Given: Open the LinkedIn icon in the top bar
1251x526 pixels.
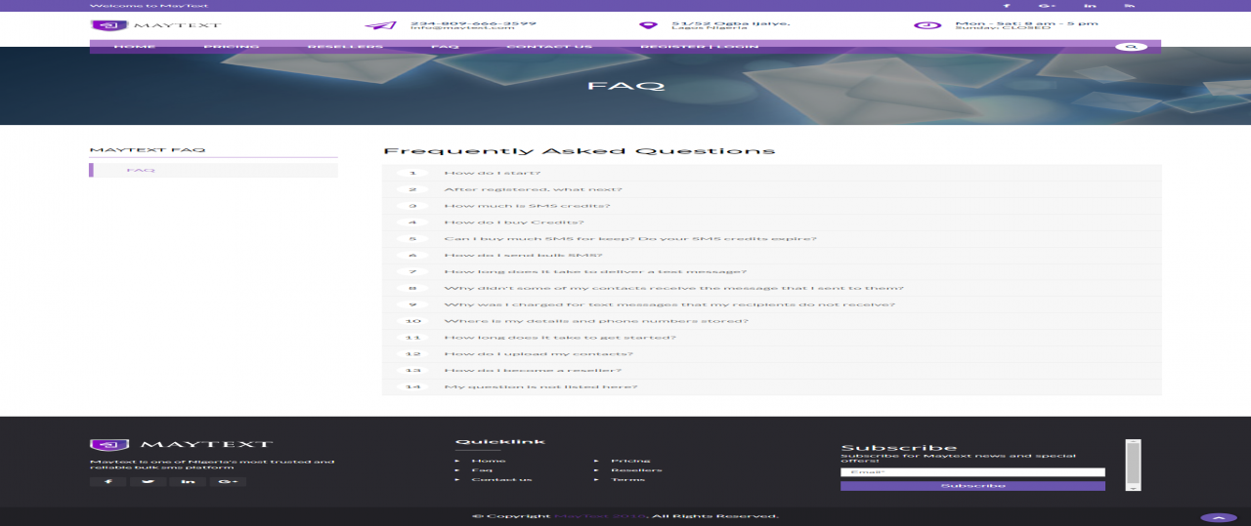Looking at the screenshot, I should 1090,6.
